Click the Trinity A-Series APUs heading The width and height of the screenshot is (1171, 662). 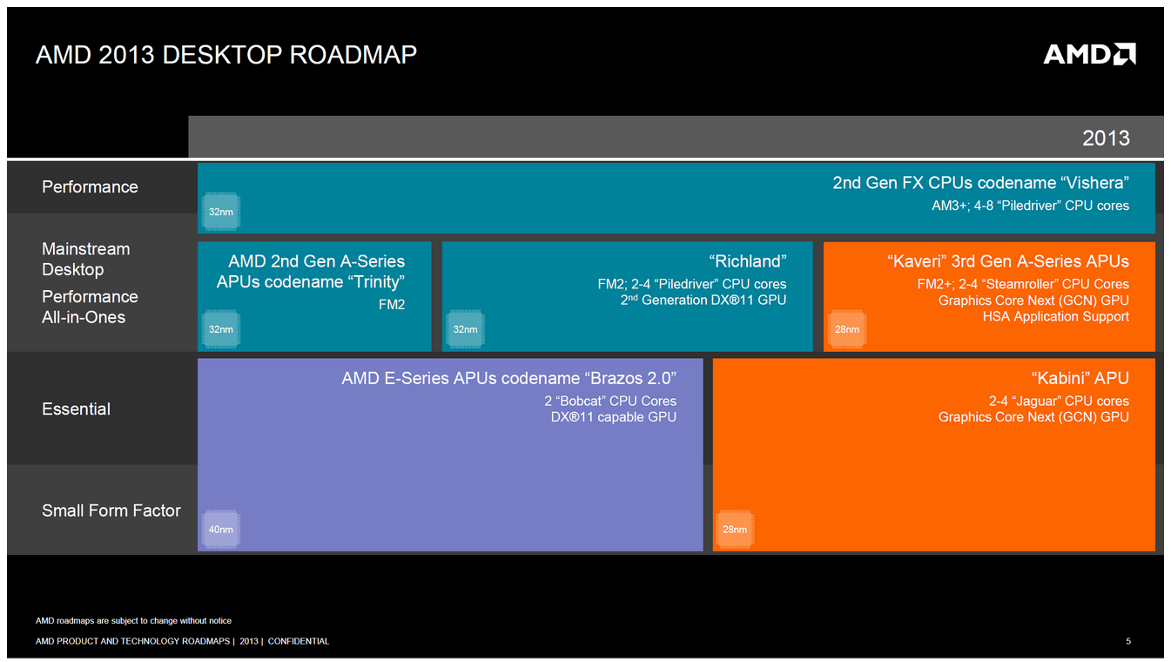pyautogui.click(x=311, y=271)
